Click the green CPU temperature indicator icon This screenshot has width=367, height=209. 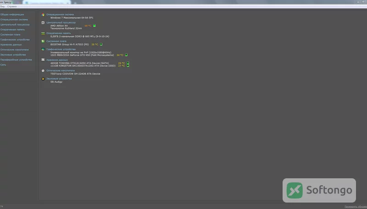click(95, 26)
